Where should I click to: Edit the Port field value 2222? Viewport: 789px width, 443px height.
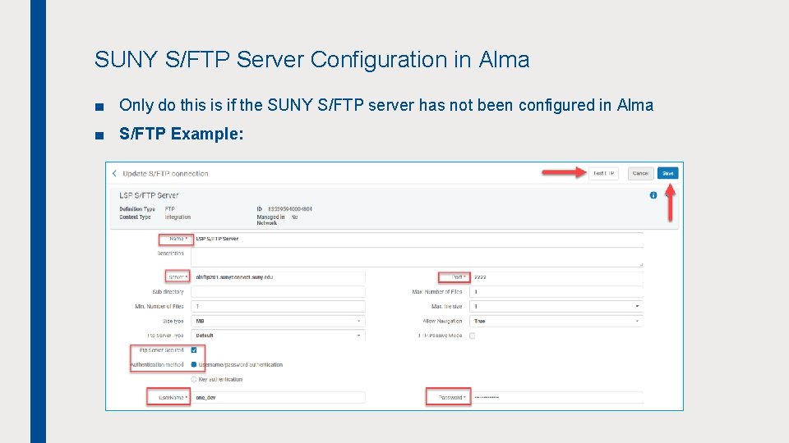(x=556, y=277)
